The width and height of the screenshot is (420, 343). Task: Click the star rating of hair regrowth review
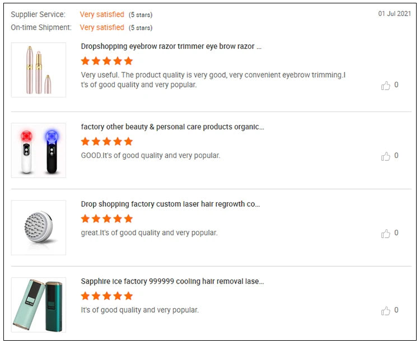107,219
